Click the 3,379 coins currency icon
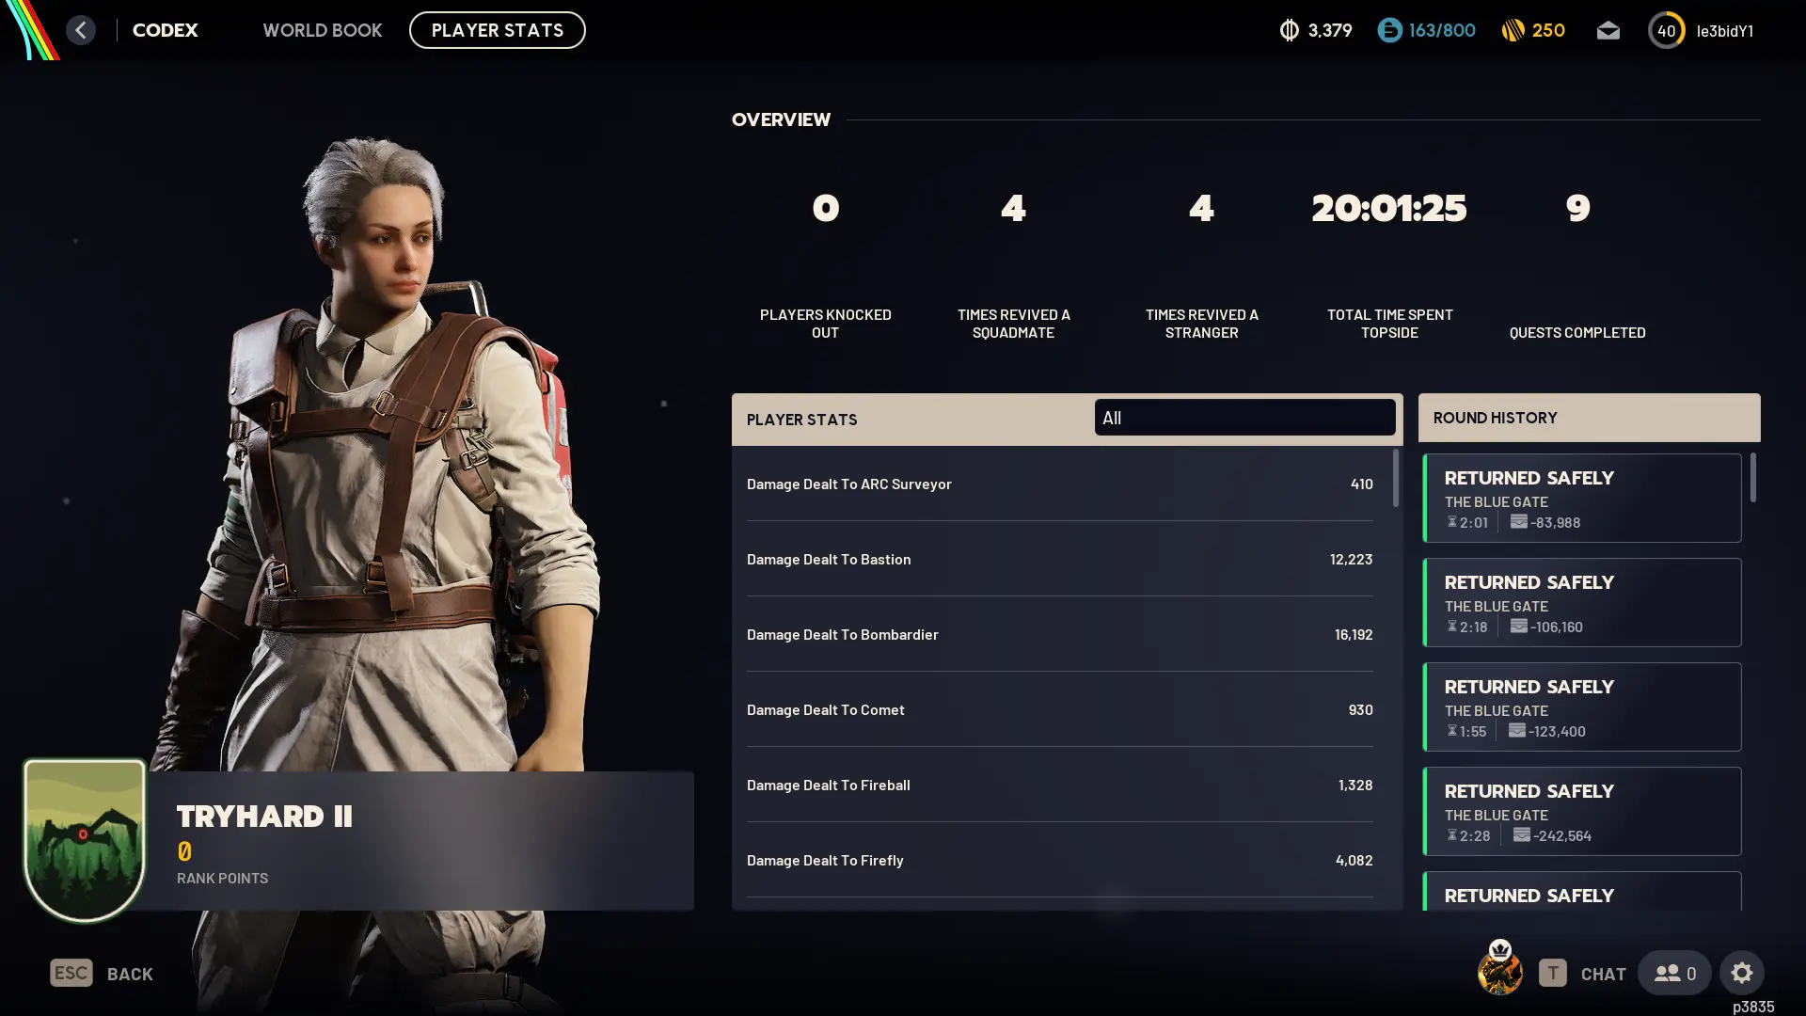 click(x=1289, y=30)
